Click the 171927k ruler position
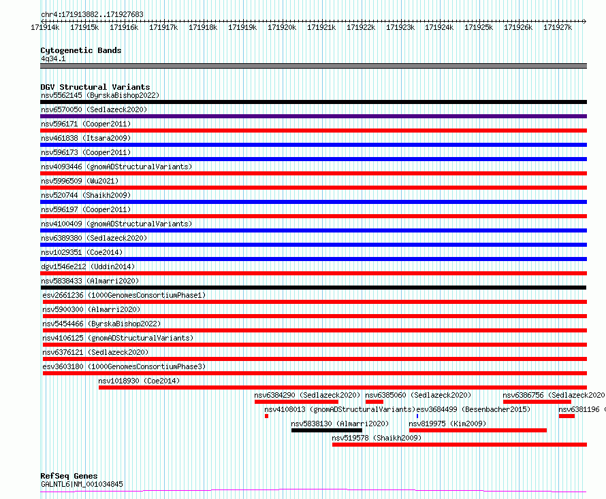The image size is (606, 499). point(558,27)
